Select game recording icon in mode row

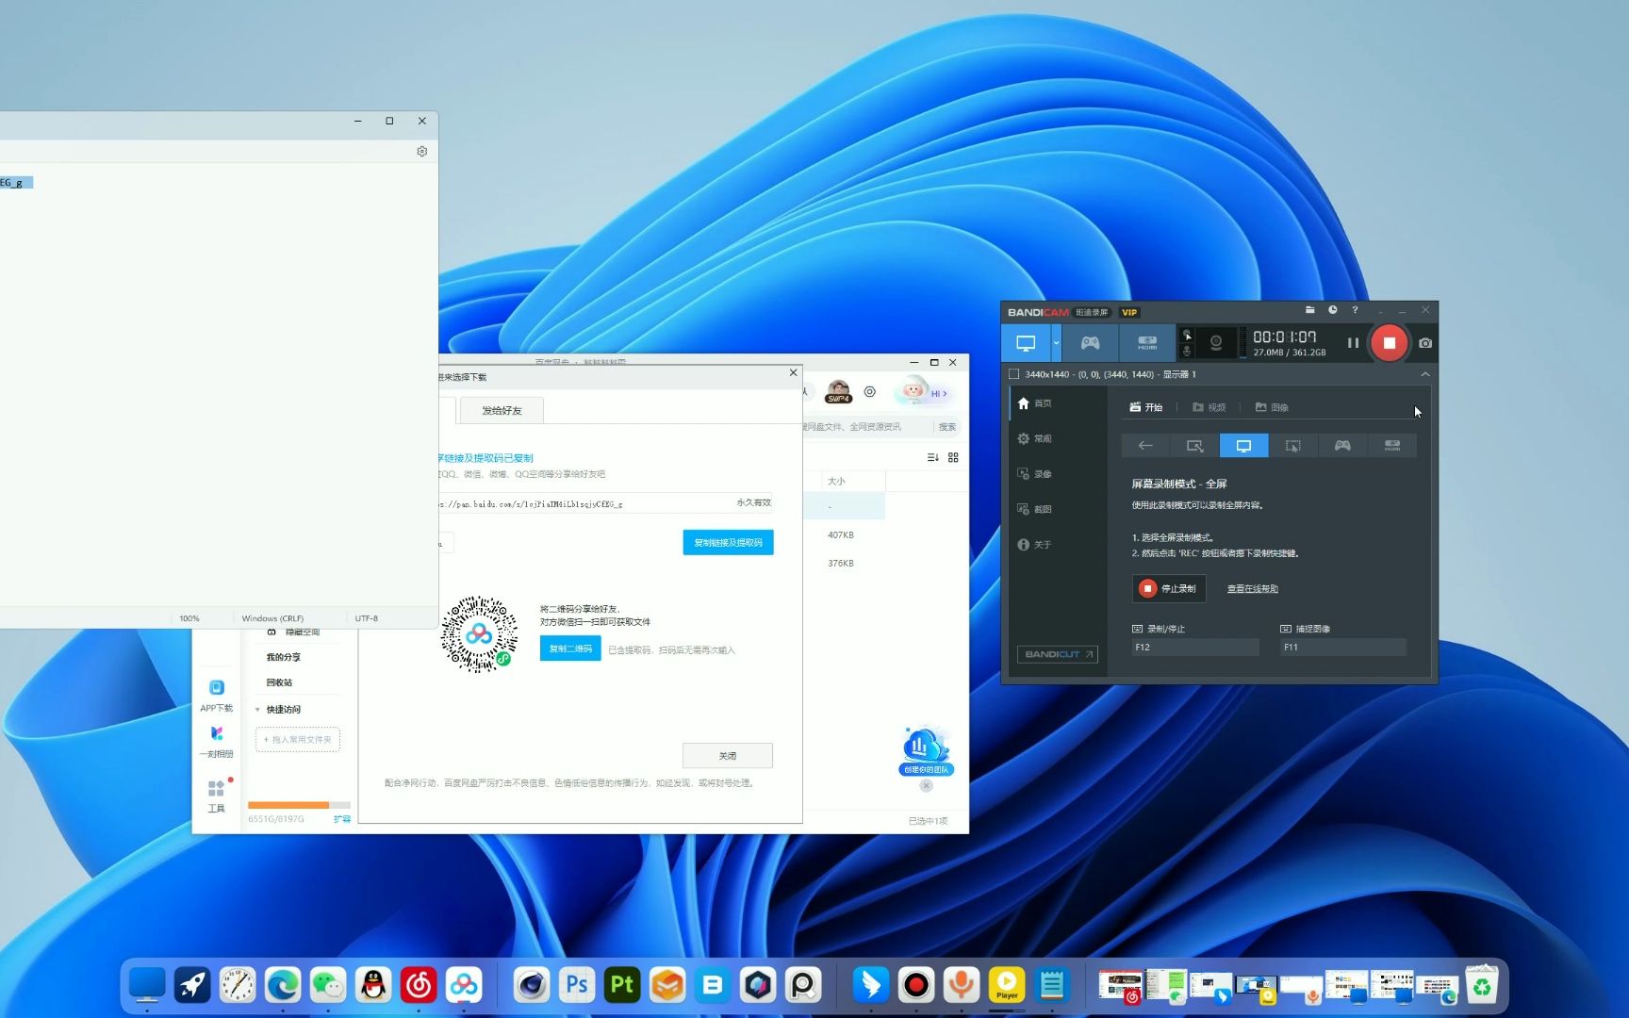[x=1342, y=446]
